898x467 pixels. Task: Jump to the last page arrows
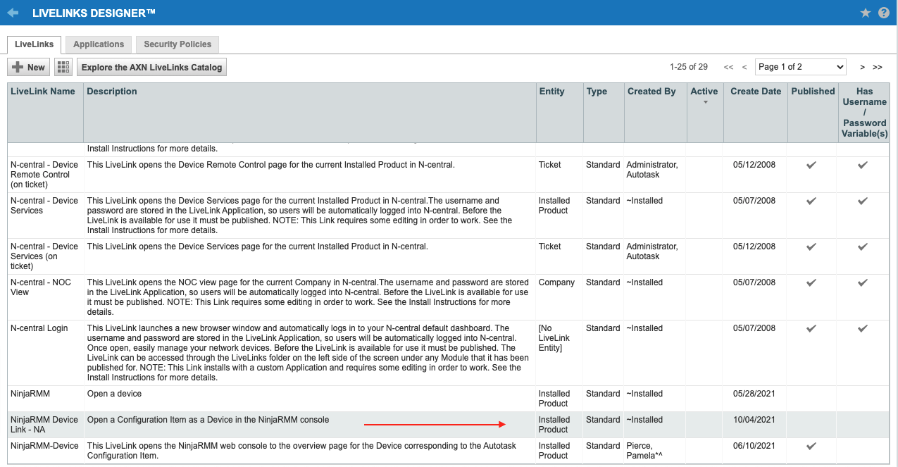coord(878,67)
